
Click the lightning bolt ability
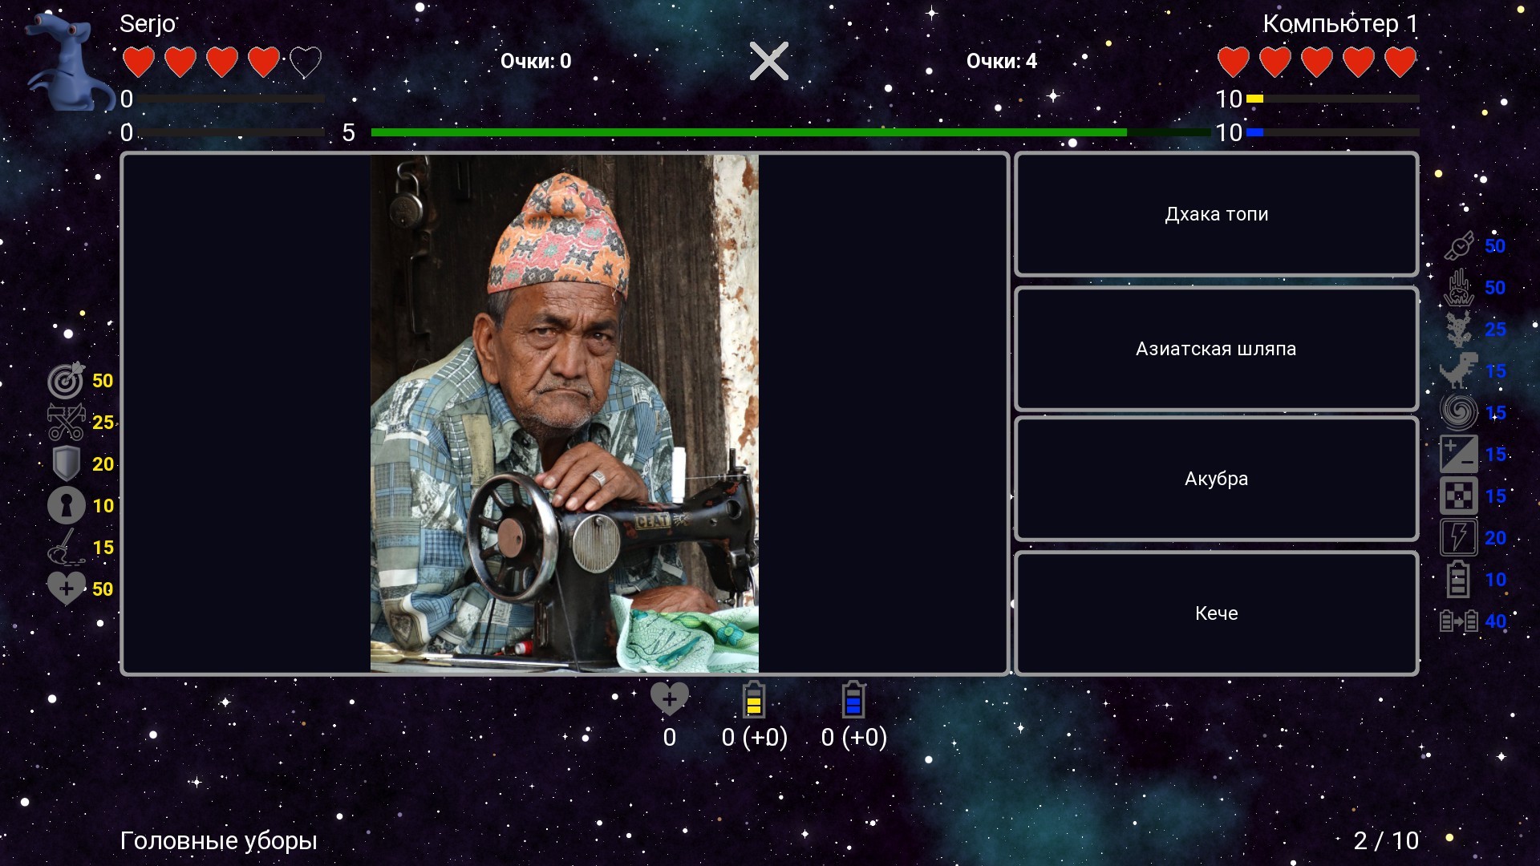pos(1458,538)
